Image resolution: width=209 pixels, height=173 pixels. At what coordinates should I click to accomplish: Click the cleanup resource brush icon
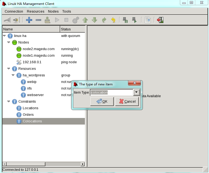pyautogui.click(x=48, y=20)
